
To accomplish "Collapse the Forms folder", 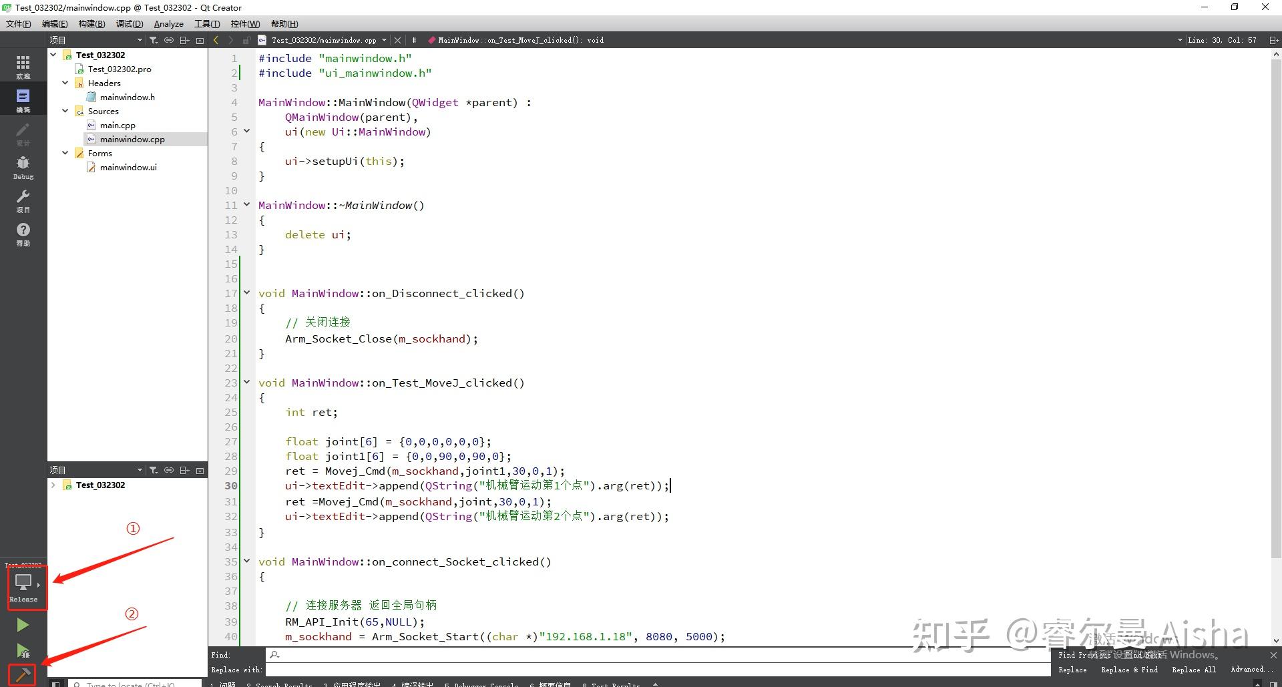I will click(65, 153).
